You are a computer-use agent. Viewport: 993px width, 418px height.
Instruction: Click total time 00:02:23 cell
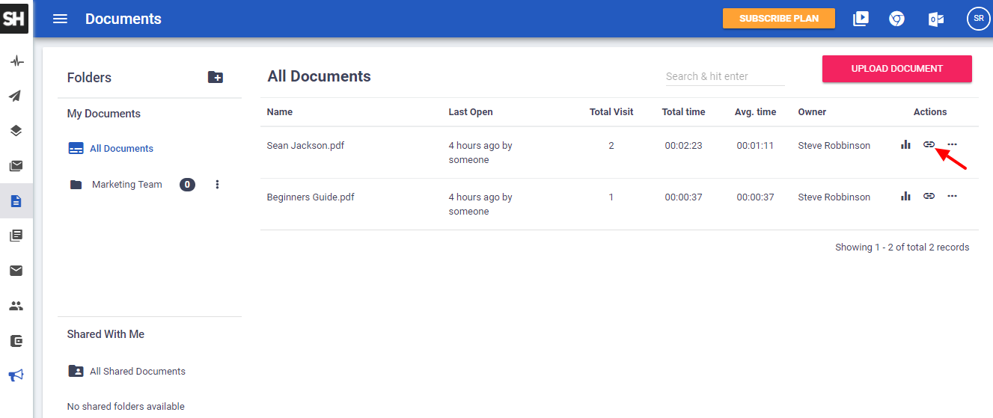click(x=683, y=146)
